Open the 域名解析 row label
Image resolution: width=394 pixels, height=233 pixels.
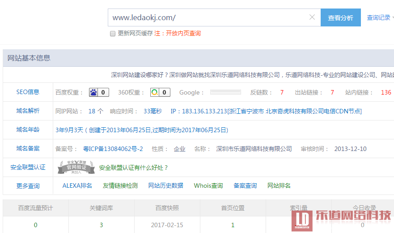point(28,111)
